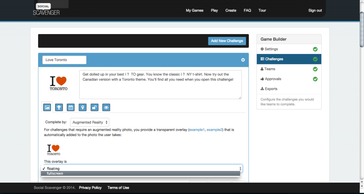
Task: Click the I Love Toronto challenge thumbnail
Action: pyautogui.click(x=59, y=83)
